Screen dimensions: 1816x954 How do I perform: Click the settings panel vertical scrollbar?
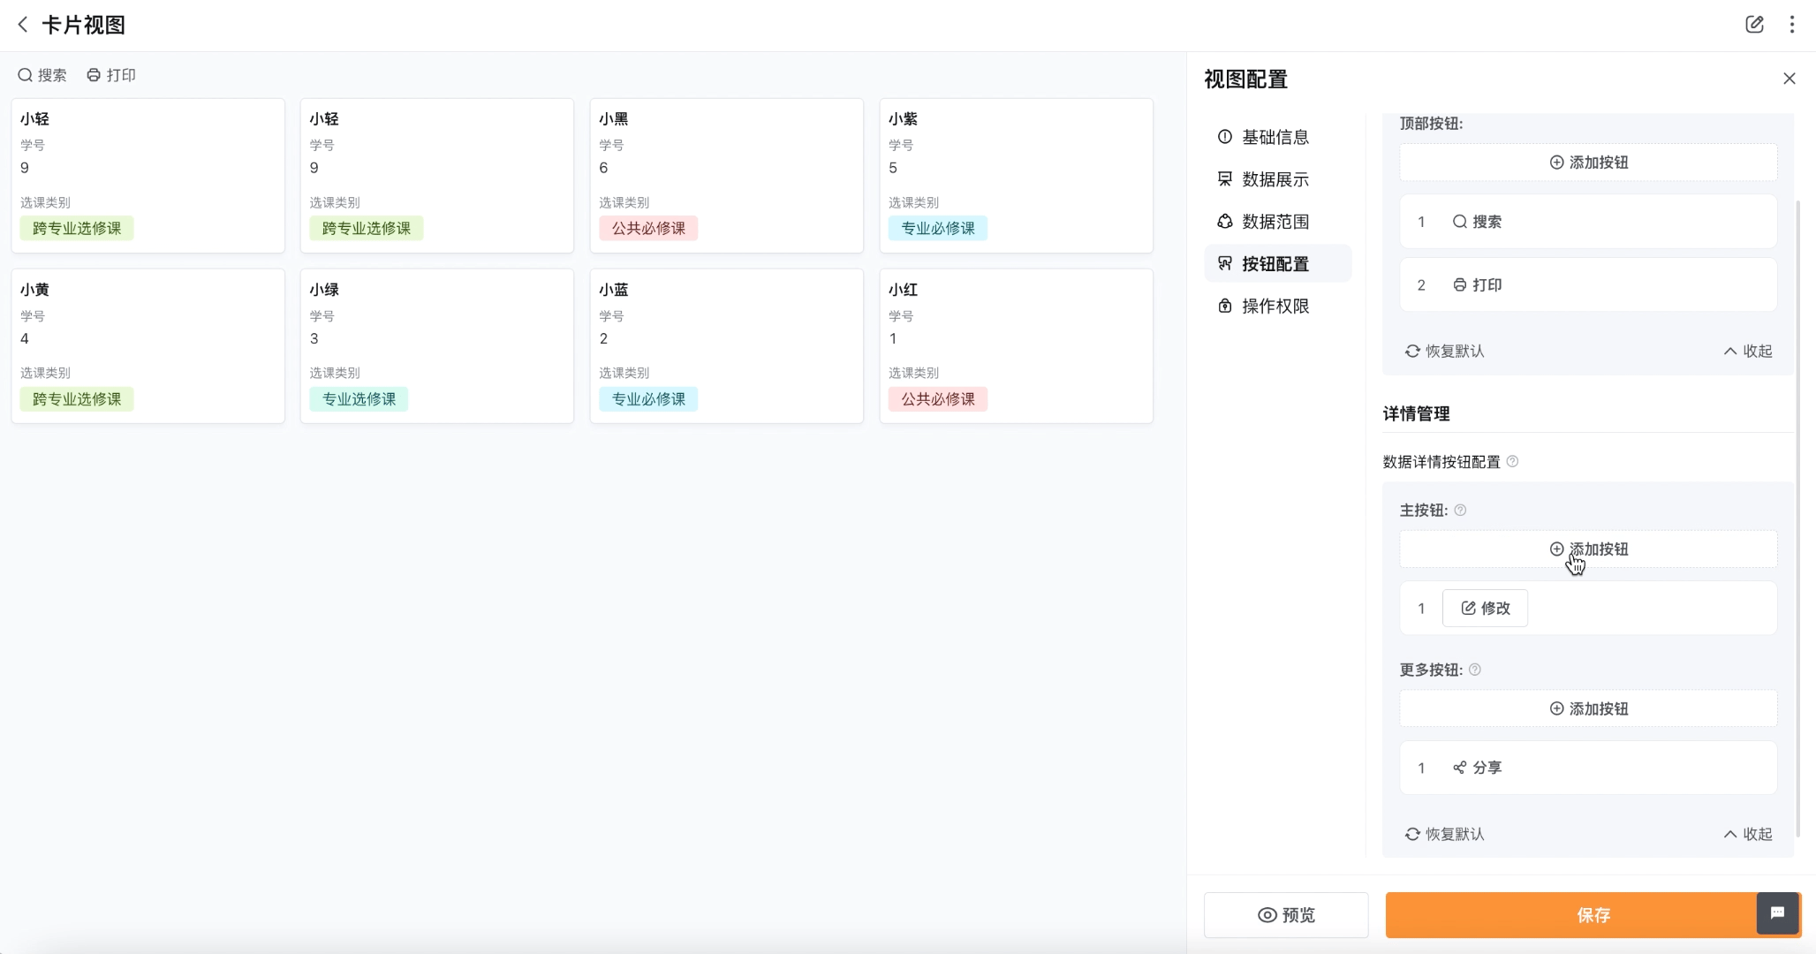pyautogui.click(x=1798, y=518)
